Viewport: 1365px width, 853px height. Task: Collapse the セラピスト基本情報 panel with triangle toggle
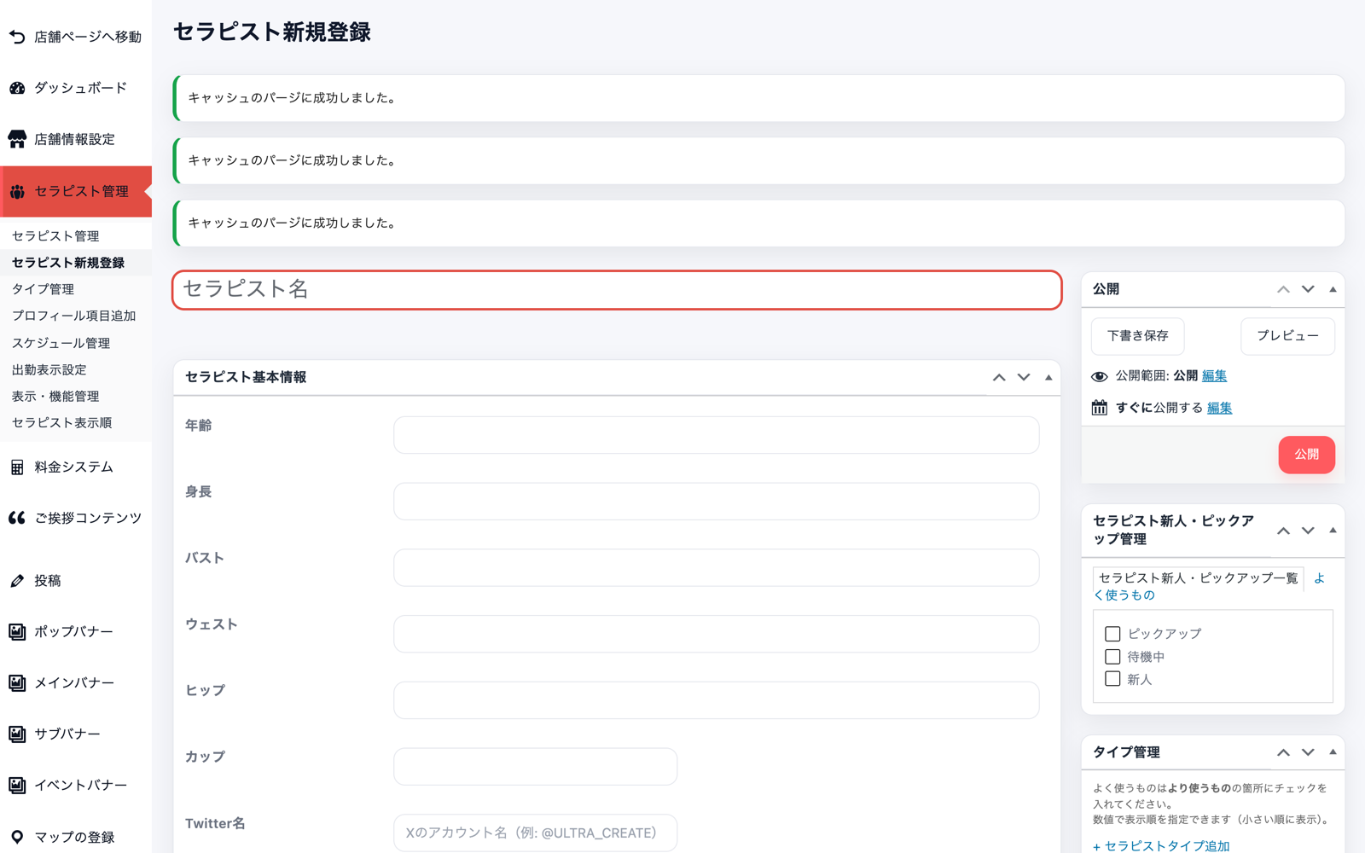tap(1048, 377)
